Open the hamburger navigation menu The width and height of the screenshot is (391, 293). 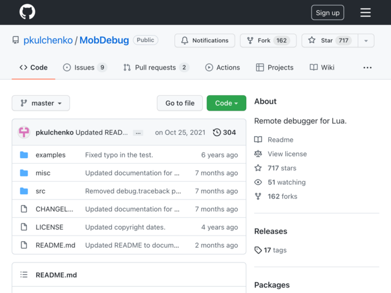(x=365, y=12)
